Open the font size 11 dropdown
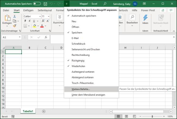 coord(49,16)
